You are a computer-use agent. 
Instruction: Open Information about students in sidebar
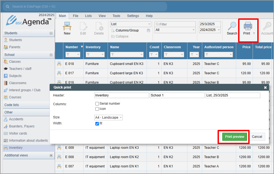[28, 141]
